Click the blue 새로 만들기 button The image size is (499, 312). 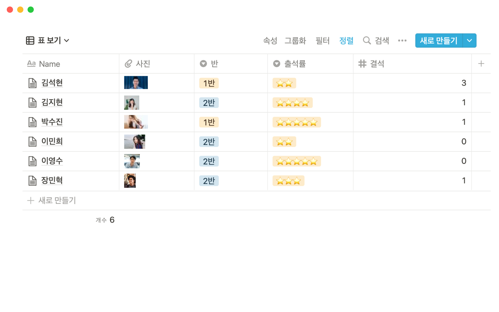pyautogui.click(x=439, y=41)
